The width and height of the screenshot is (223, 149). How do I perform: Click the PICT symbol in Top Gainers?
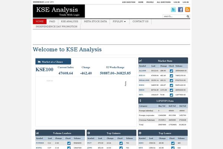(x=89, y=143)
